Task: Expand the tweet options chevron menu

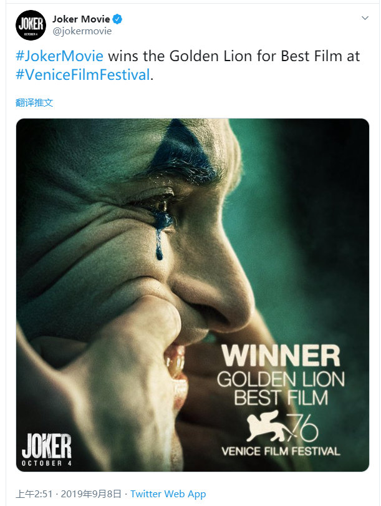Action: pyautogui.click(x=365, y=18)
